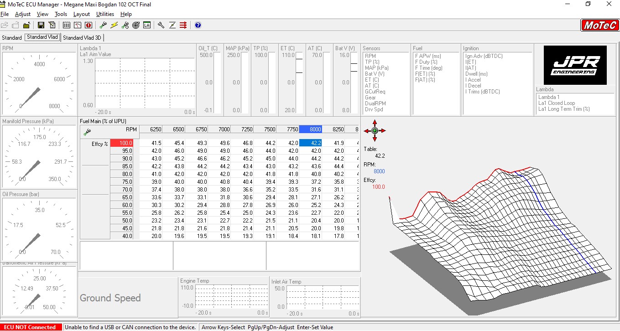The height and width of the screenshot is (331, 620).
Task: Open ignition table via lightning bolt icon
Action: pyautogui.click(x=114, y=25)
